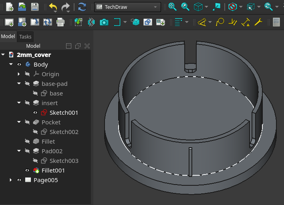Open the length dimension dropdown arrow

pos(210,22)
